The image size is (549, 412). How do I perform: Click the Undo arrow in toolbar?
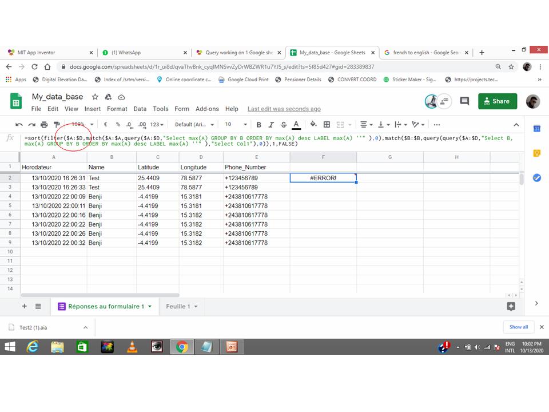pyautogui.click(x=19, y=125)
